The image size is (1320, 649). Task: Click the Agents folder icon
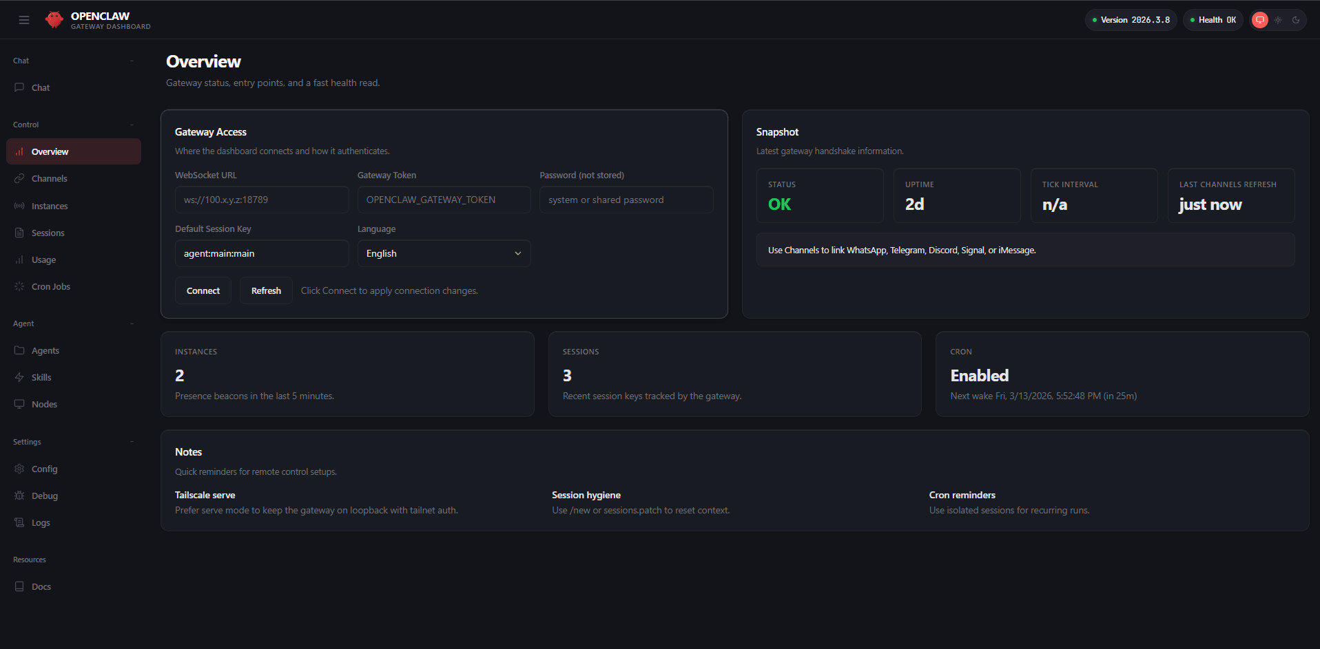point(19,350)
